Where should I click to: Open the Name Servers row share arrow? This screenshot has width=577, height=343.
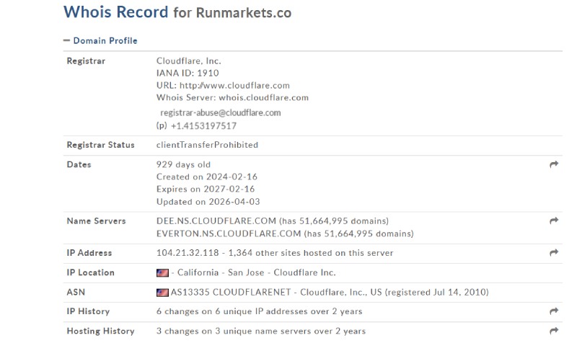pyautogui.click(x=554, y=220)
